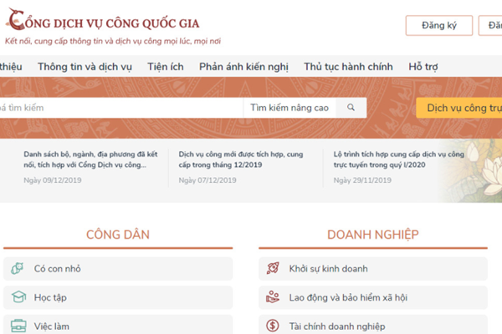Open the Thông tin và dịch vụ menu
Viewport: 502px width, 334px height.
85,67
